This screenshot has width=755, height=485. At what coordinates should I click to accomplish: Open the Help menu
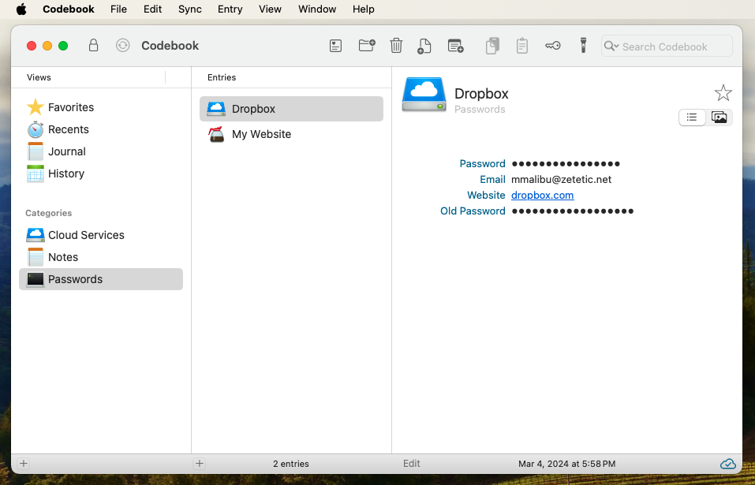coord(363,9)
